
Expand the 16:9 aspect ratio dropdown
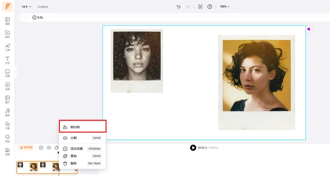[x=26, y=7]
